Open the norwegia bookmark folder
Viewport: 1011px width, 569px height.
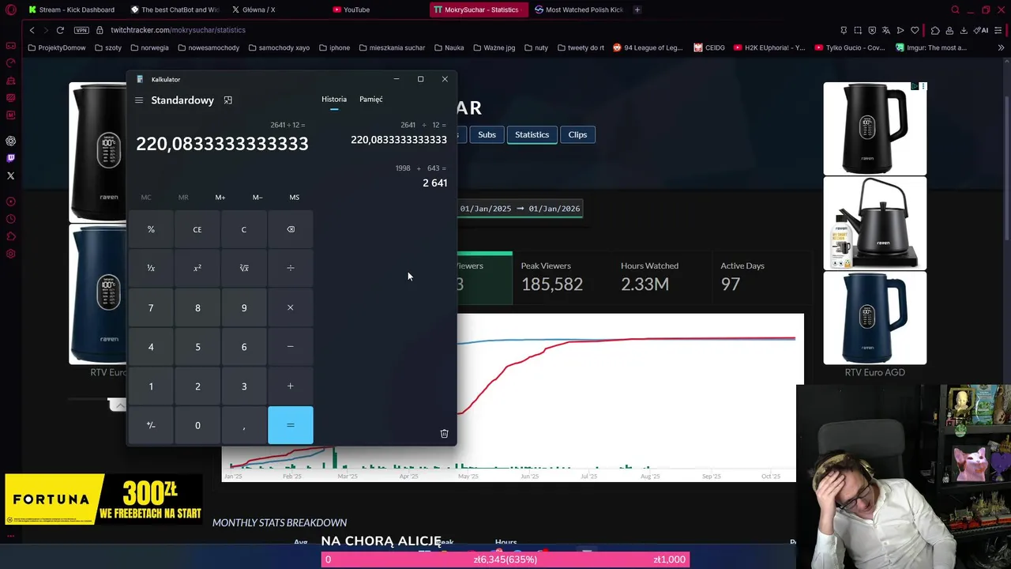point(149,47)
